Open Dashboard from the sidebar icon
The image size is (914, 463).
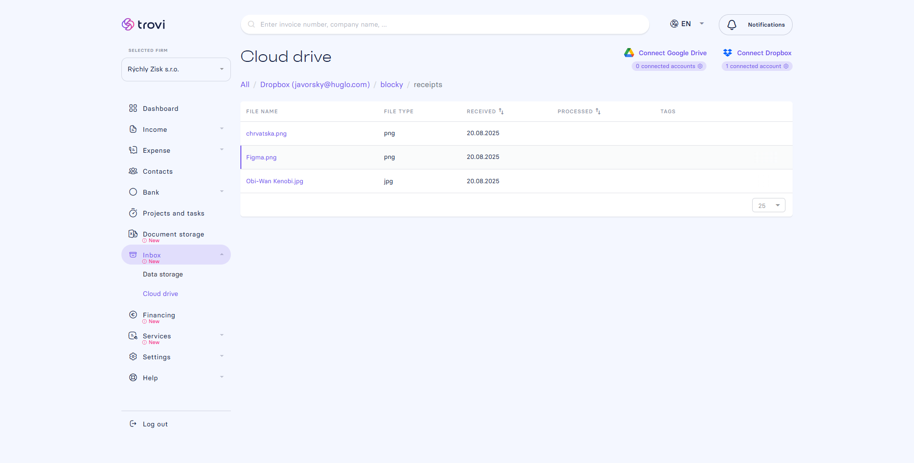[x=133, y=108]
